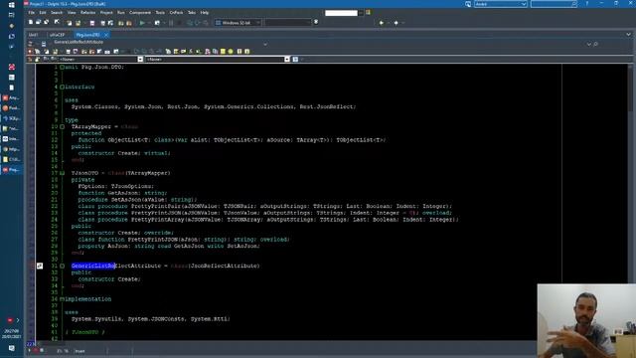636x358 pixels.
Task: Collapse the unit block at line 1
Action: [62, 67]
